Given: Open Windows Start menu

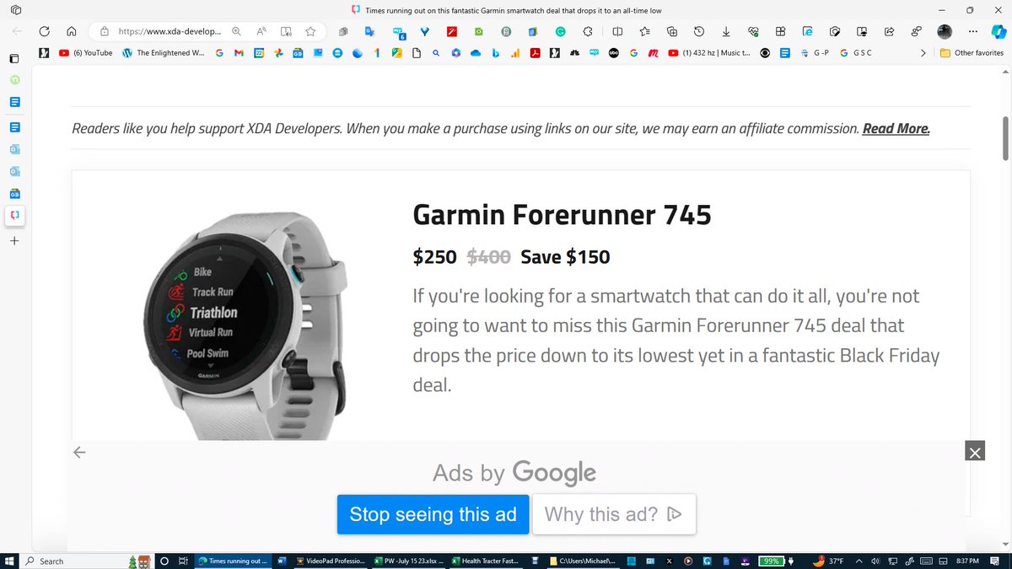Looking at the screenshot, I should coord(10,561).
